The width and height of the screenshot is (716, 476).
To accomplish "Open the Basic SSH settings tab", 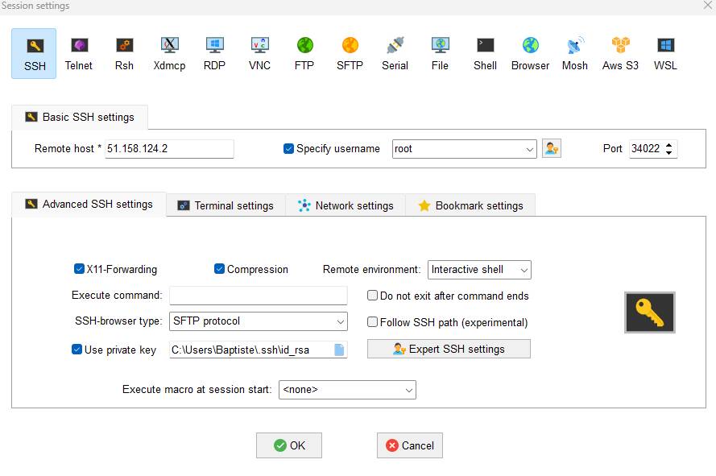I will (x=80, y=117).
